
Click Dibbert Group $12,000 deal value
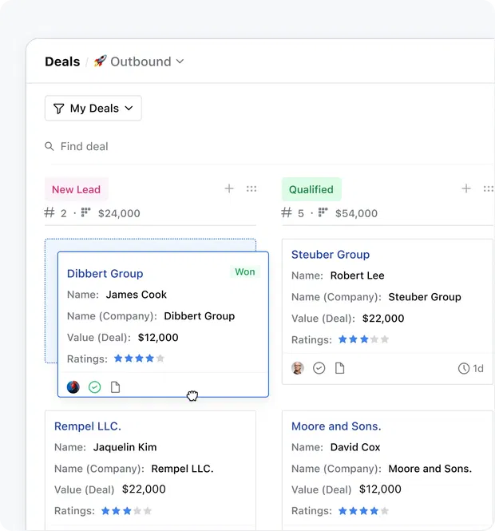[x=158, y=337]
